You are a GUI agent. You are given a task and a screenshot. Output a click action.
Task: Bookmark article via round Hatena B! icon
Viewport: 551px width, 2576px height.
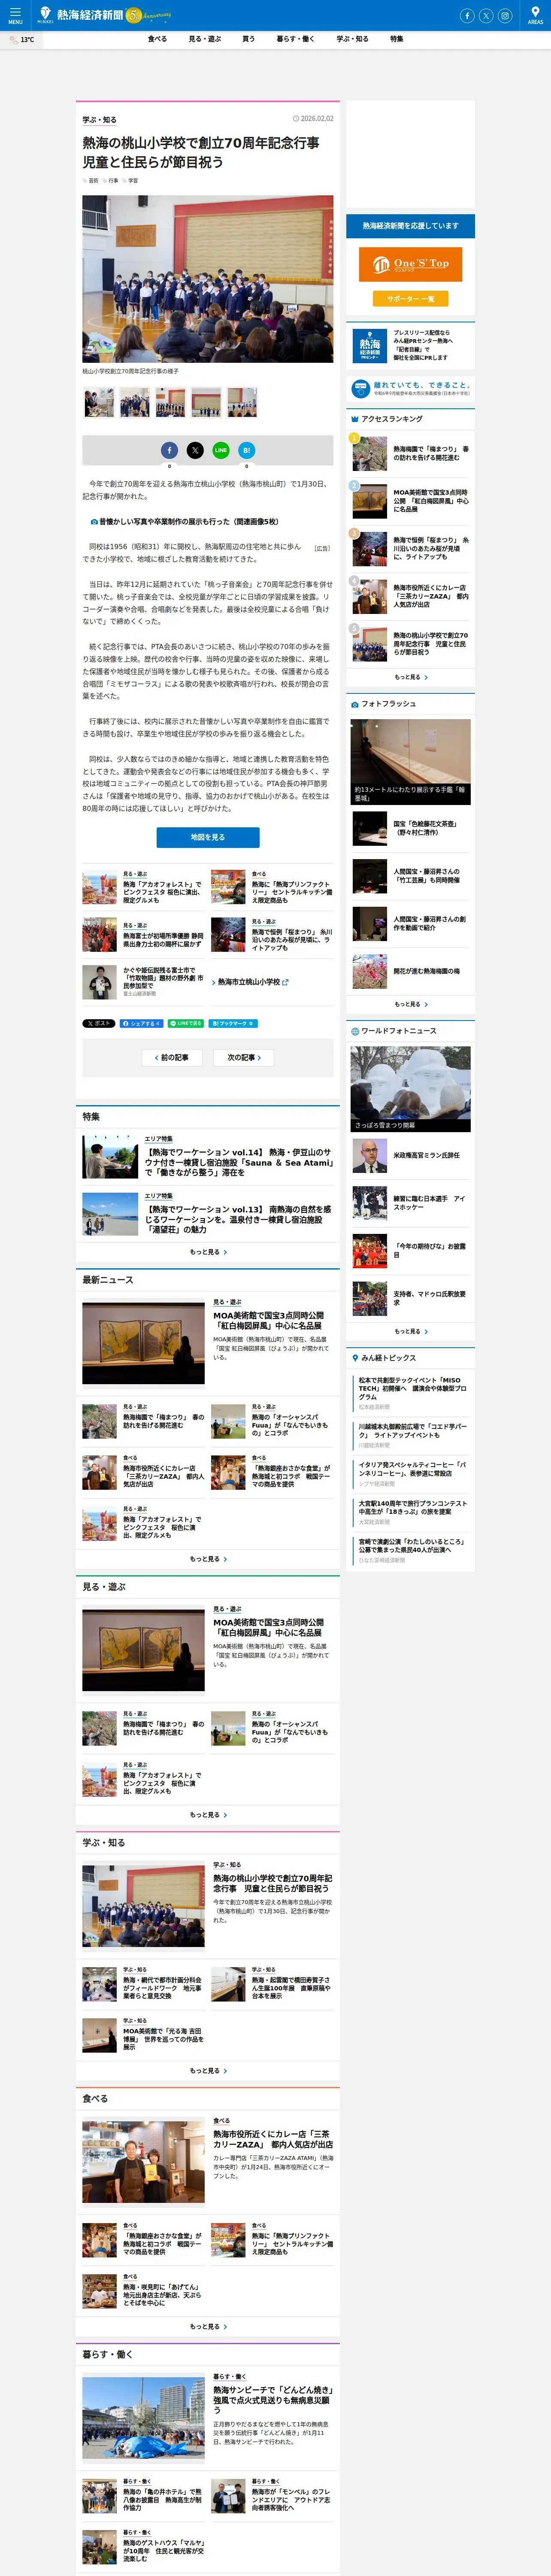[247, 450]
